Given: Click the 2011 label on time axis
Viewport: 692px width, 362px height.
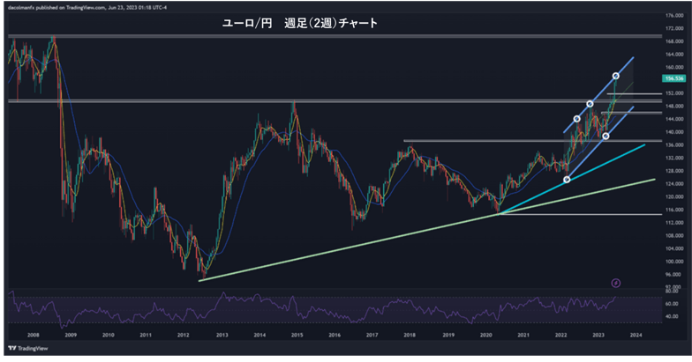Looking at the screenshot, I should 146,335.
